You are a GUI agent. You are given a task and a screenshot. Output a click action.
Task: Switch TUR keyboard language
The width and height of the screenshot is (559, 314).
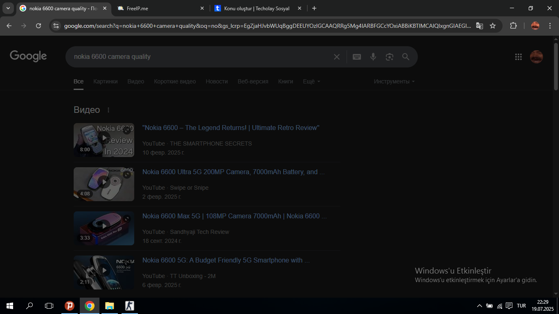[521, 306]
